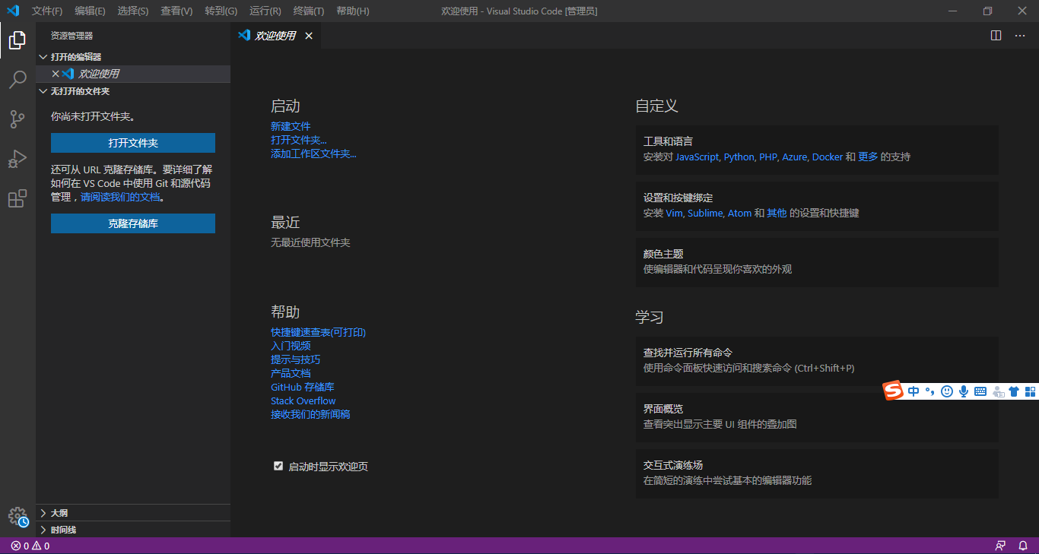Click the Split Editor icon
Screen dimensions: 1039x554
pyautogui.click(x=996, y=35)
